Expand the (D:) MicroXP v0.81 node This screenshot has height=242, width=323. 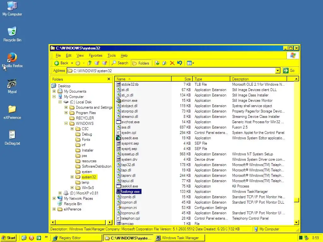(x=60, y=193)
